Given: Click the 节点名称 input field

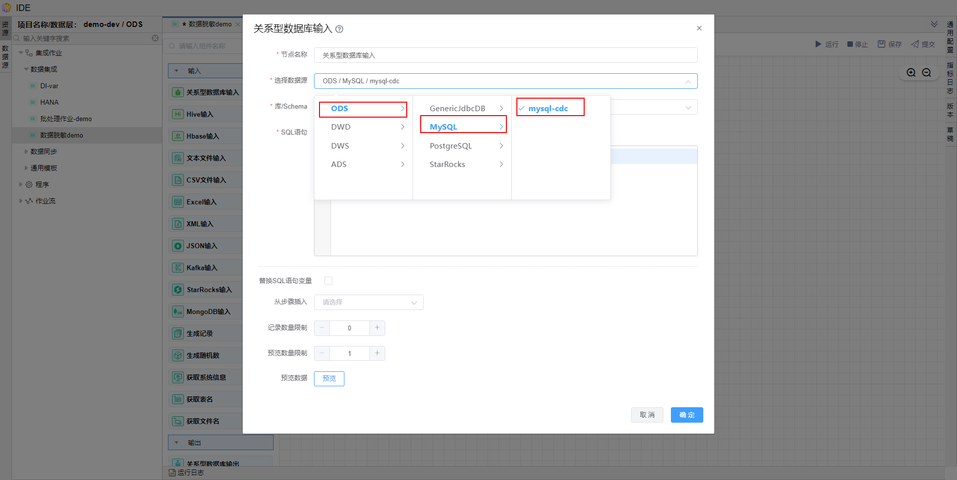Looking at the screenshot, I should pyautogui.click(x=505, y=55).
